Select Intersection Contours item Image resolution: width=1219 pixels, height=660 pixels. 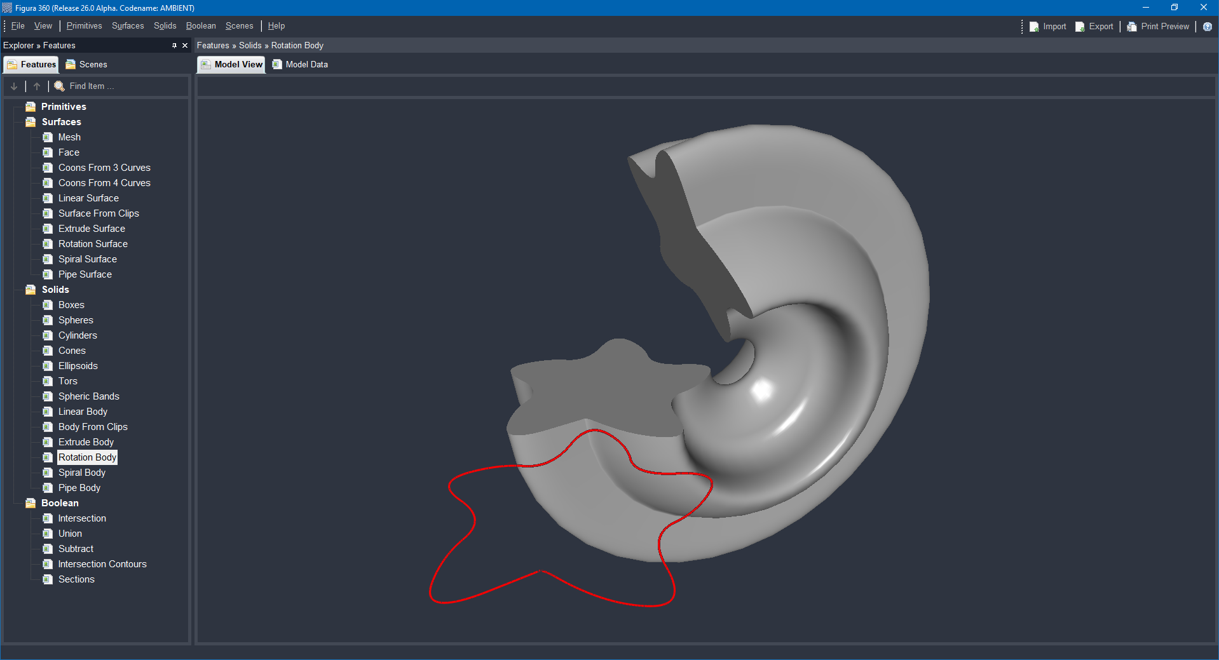pyautogui.click(x=102, y=564)
